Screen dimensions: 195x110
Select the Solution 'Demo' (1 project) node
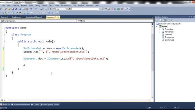(x=170, y=24)
